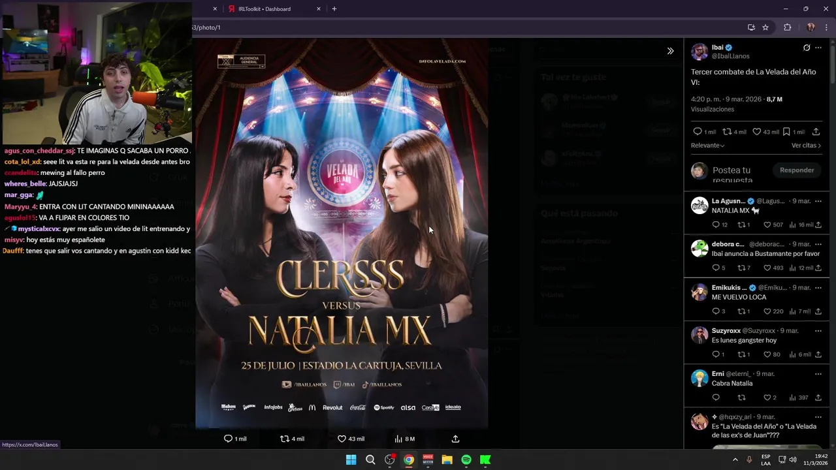Open more options on hqxzy_ari's reply

(x=818, y=416)
